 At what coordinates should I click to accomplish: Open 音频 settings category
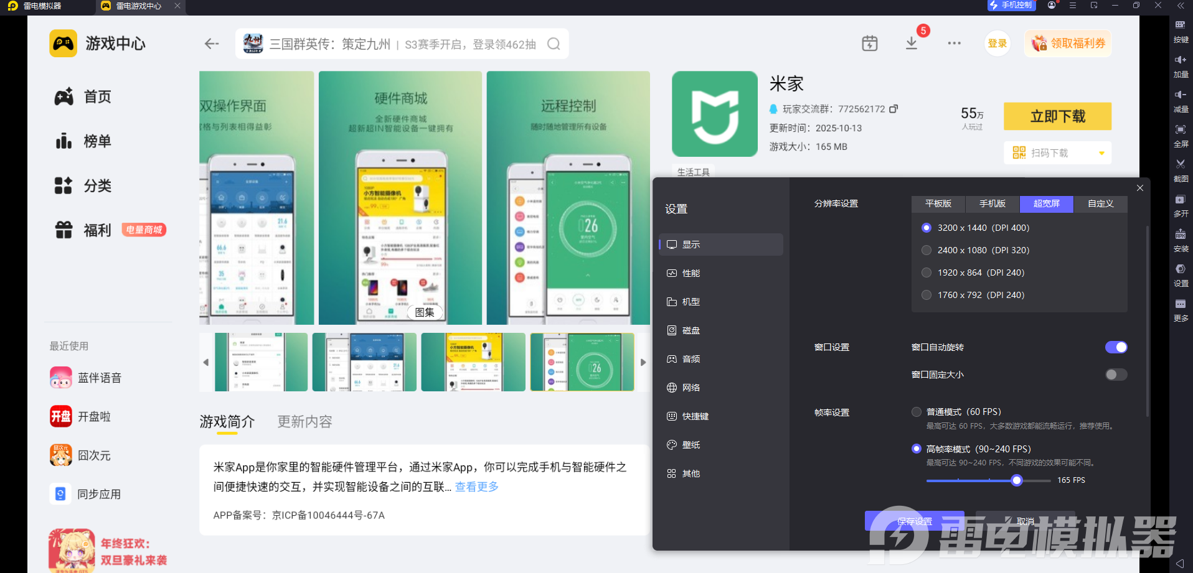click(x=721, y=359)
